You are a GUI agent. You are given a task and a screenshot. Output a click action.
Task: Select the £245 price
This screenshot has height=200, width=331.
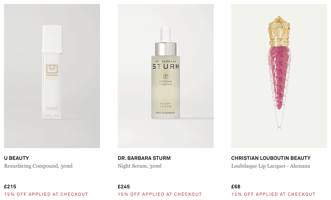point(124,186)
